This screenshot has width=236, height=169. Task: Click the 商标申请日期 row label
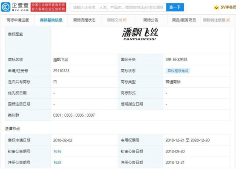pos(19,140)
